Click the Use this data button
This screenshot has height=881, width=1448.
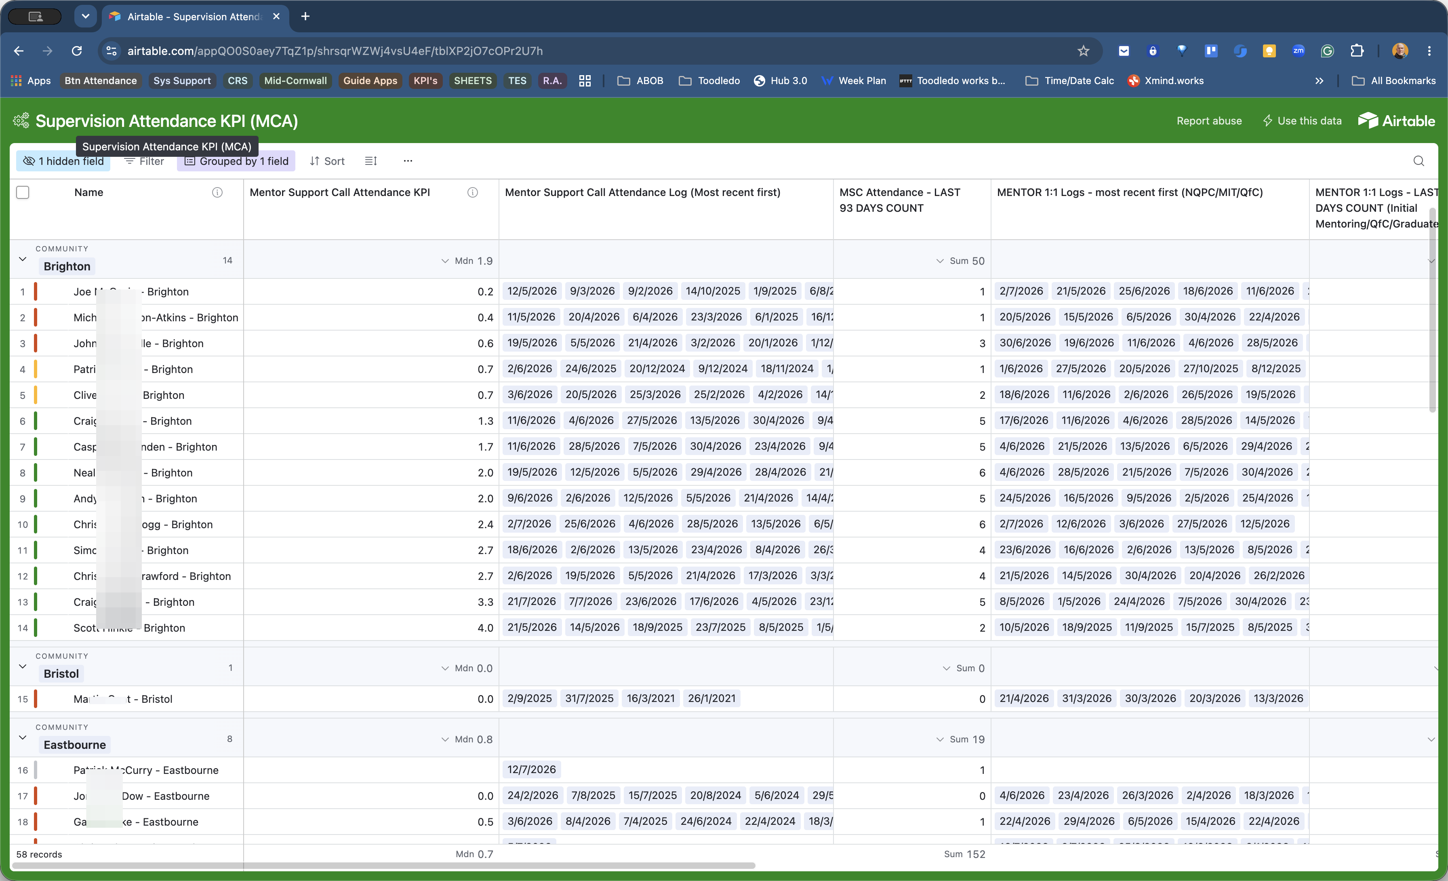click(1302, 121)
